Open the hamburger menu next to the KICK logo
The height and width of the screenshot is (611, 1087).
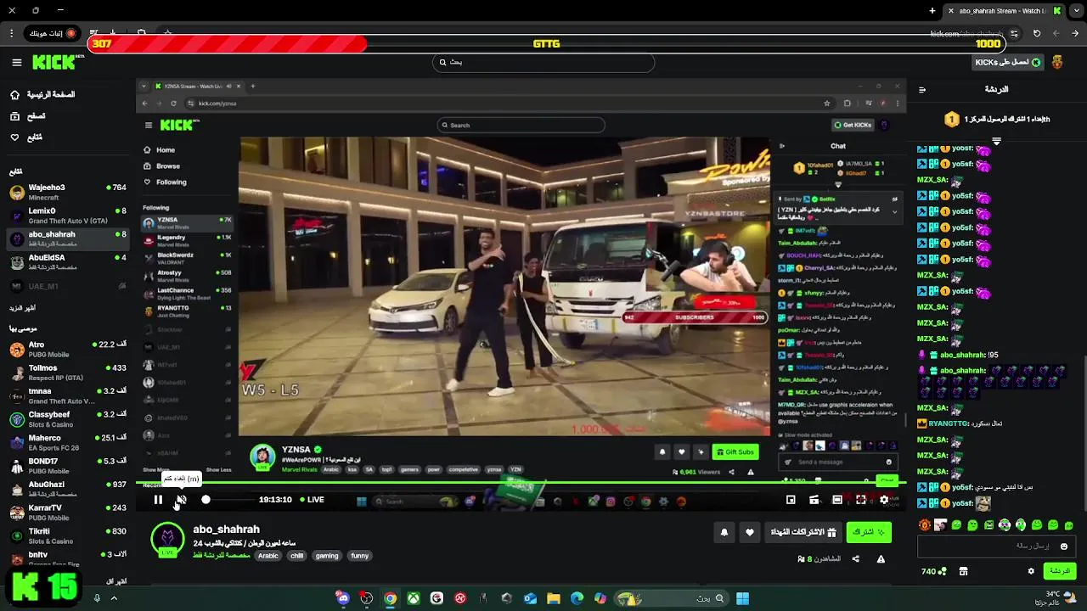pos(16,62)
